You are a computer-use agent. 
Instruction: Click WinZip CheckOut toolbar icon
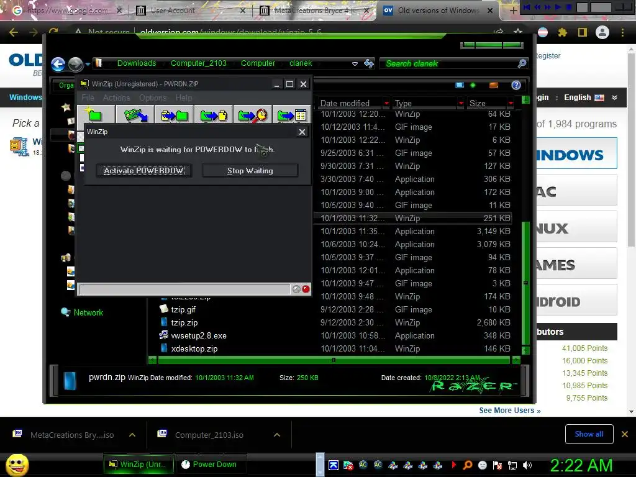point(292,114)
